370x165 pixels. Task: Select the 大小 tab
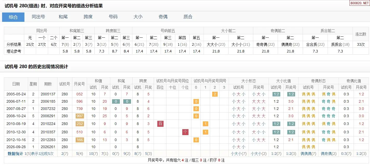point(138,17)
